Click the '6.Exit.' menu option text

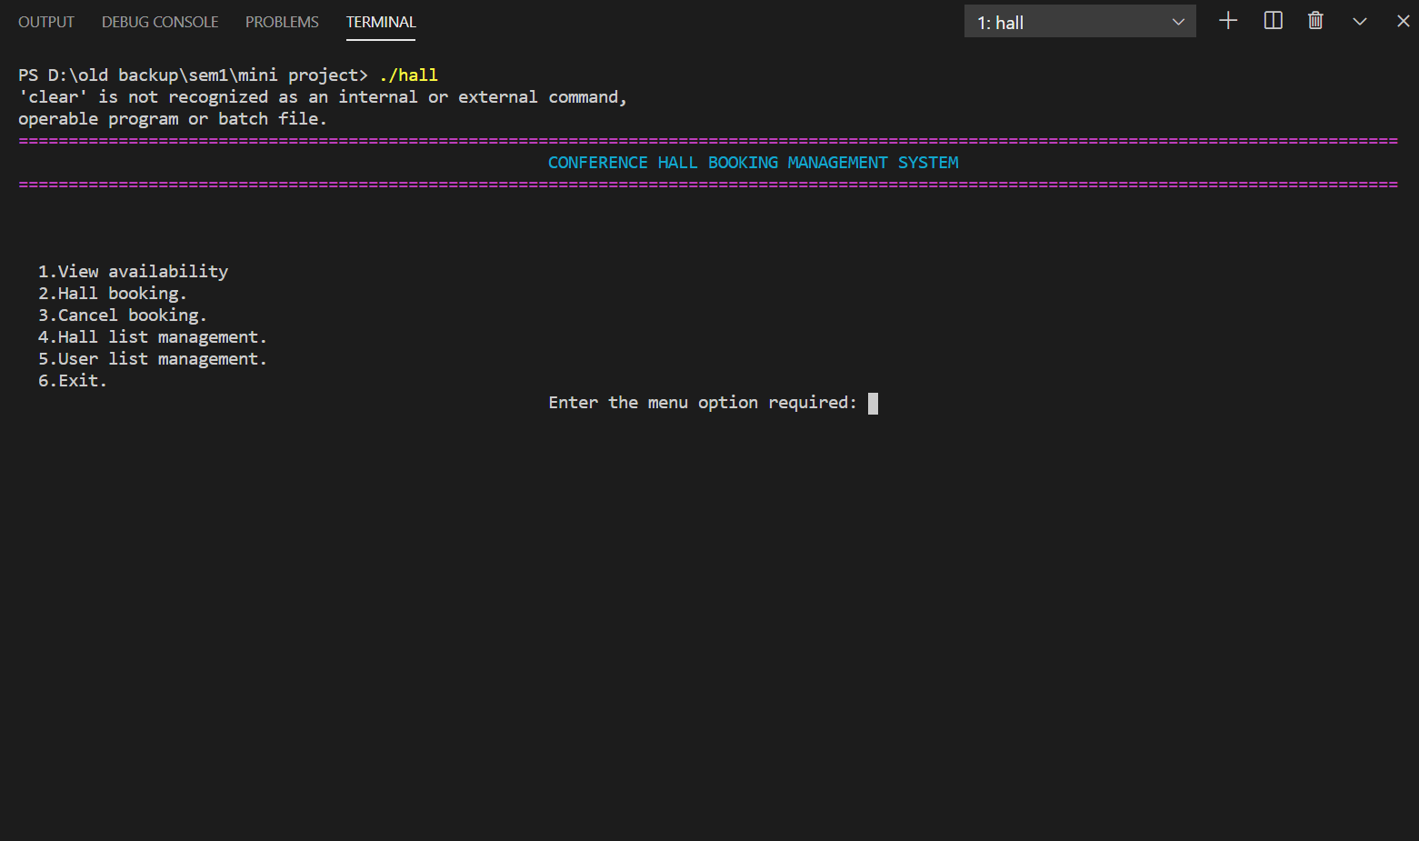pos(72,380)
